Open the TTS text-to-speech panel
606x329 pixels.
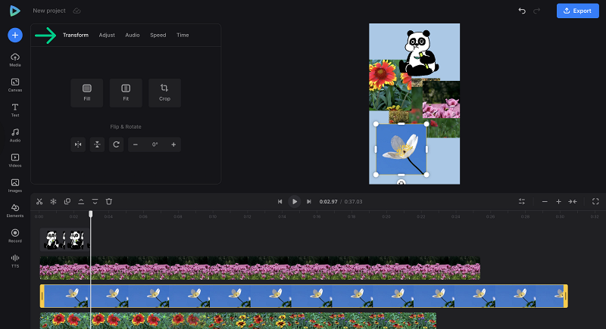click(15, 261)
